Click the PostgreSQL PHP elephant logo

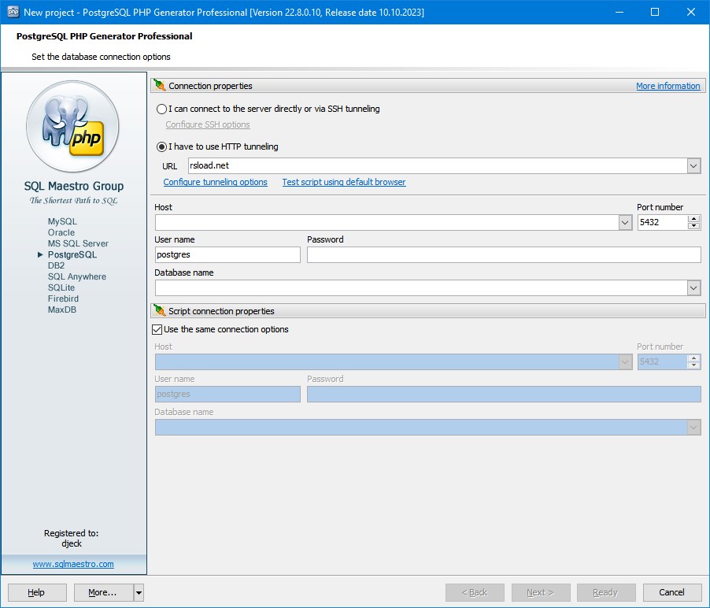(x=73, y=126)
